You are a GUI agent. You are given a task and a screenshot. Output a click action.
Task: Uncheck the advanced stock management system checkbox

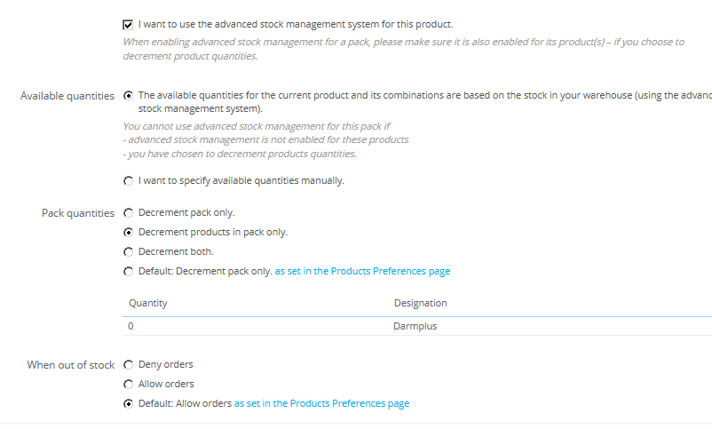point(128,25)
